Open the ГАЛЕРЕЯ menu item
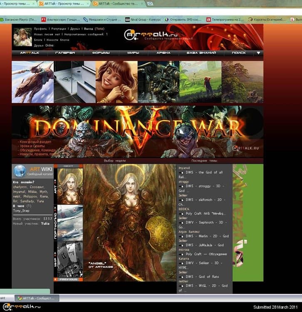This screenshot has height=312, width=302. (65, 53)
